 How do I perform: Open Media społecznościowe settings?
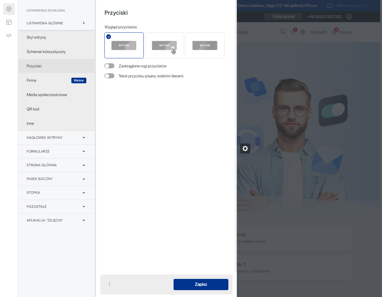(47, 95)
